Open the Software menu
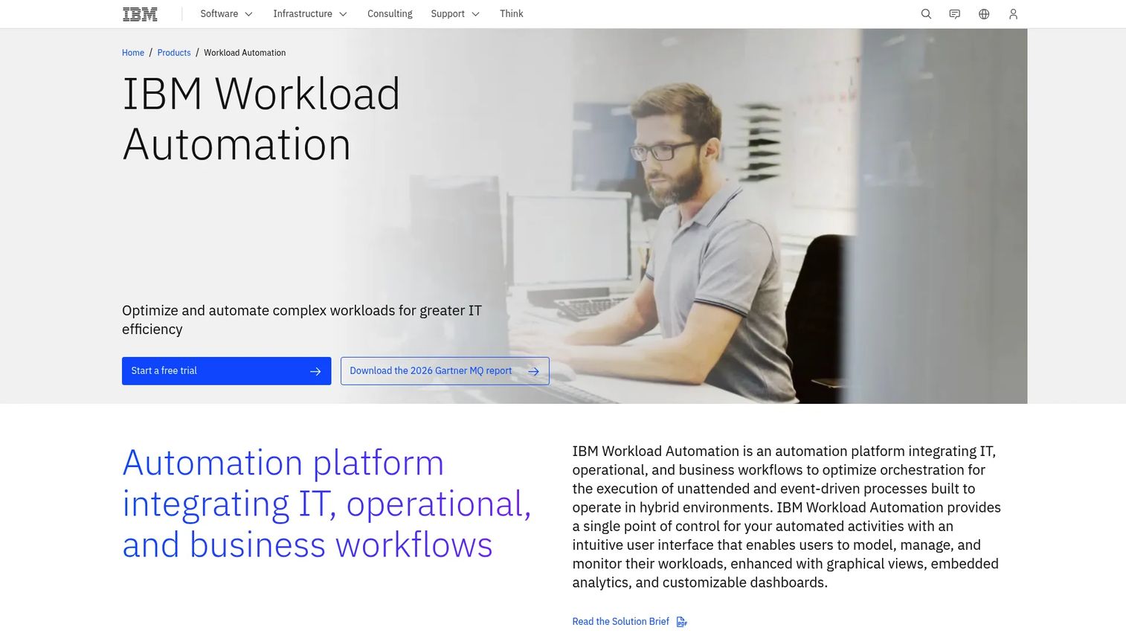 (x=226, y=14)
